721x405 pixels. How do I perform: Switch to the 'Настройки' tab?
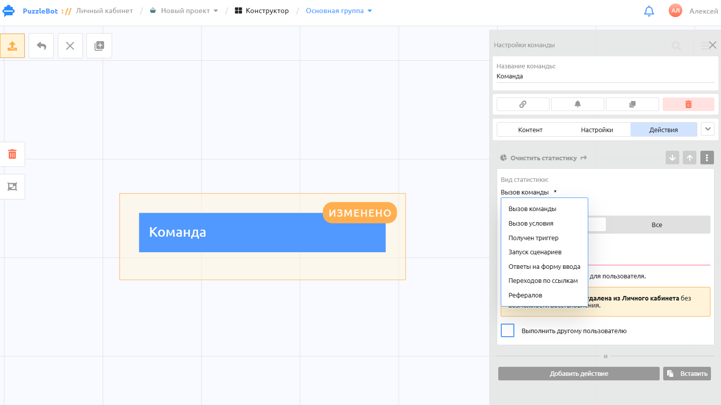[x=597, y=130]
